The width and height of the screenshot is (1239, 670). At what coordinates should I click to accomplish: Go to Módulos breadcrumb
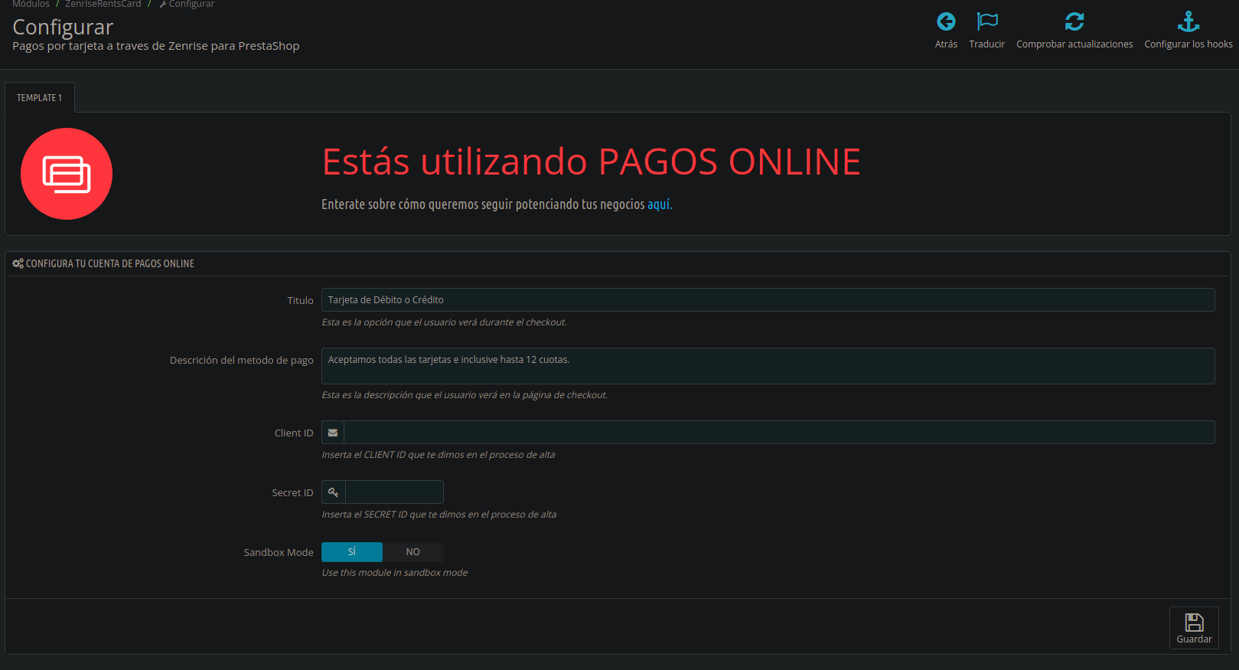pos(31,5)
